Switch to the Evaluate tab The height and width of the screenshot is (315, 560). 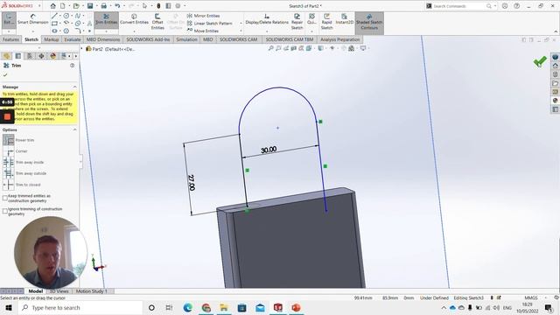pos(73,39)
